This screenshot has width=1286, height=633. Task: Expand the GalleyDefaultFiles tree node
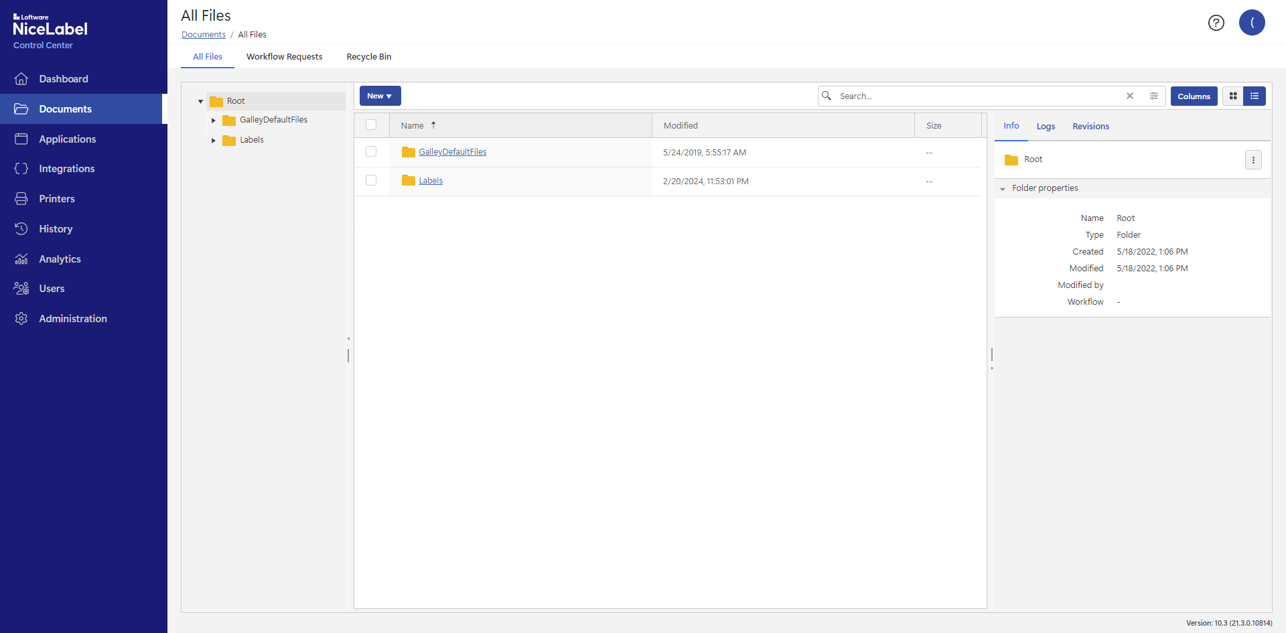point(214,121)
